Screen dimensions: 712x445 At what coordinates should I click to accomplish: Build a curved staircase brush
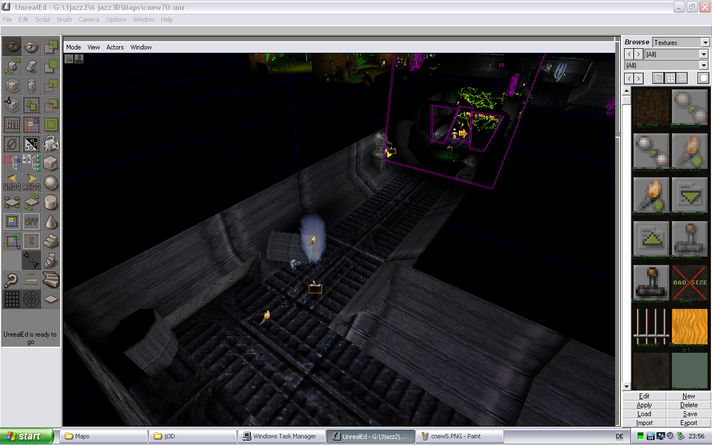click(x=51, y=280)
